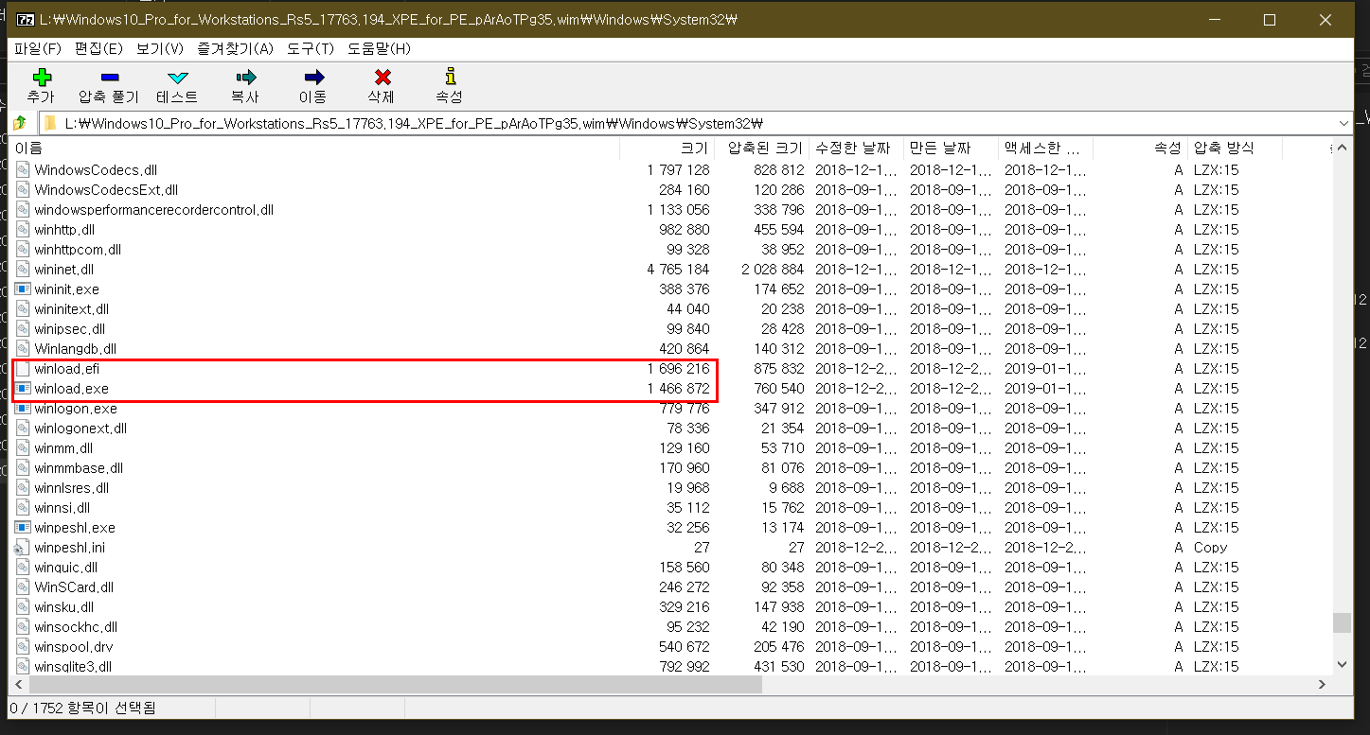Select the winipsec.dll file name
The height and width of the screenshot is (735, 1370).
click(x=69, y=329)
